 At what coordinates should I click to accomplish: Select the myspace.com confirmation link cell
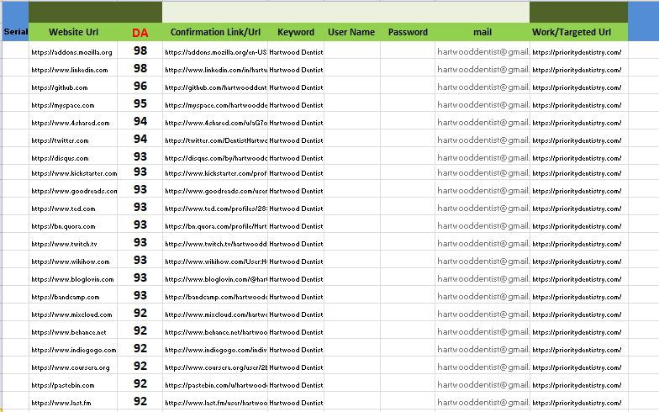[x=215, y=105]
